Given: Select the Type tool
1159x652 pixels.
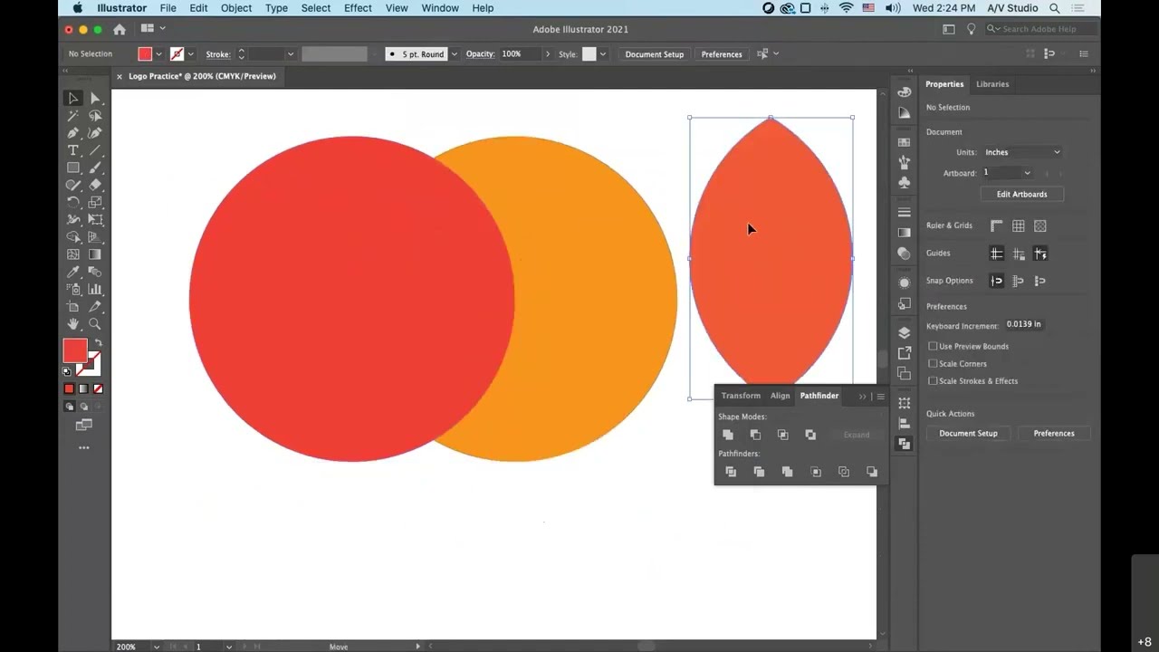Looking at the screenshot, I should 73,150.
